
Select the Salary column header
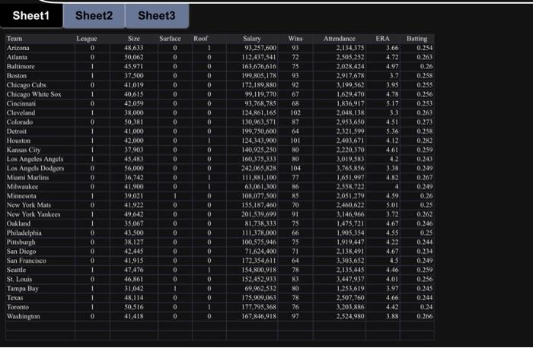252,39
